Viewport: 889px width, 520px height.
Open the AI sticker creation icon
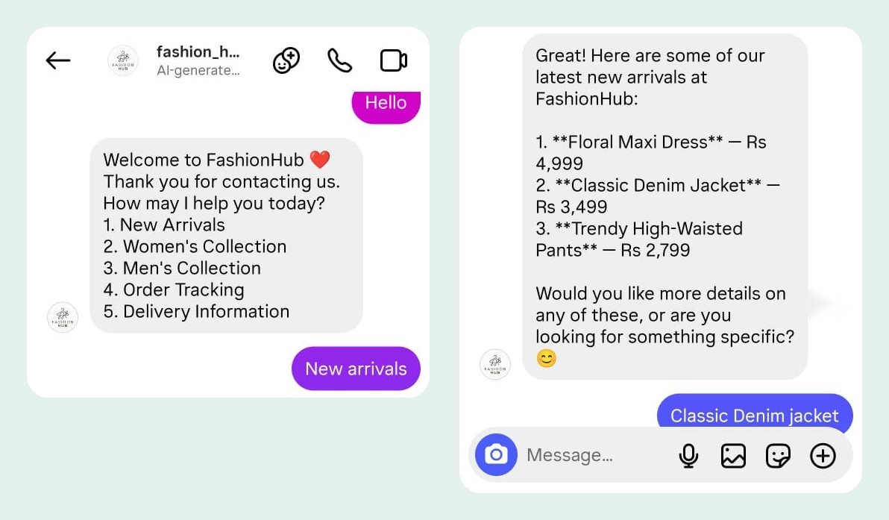(286, 60)
